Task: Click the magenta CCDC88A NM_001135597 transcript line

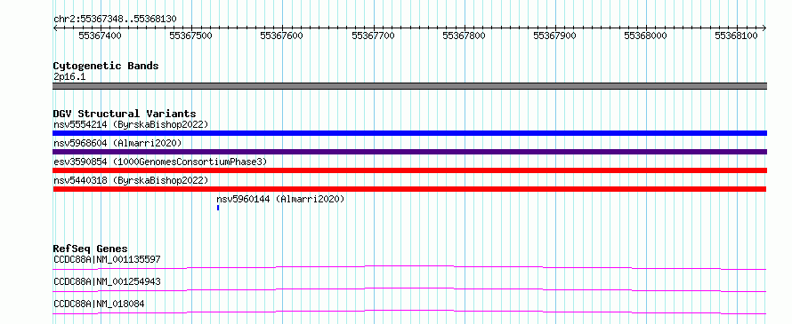Action: tap(409, 267)
